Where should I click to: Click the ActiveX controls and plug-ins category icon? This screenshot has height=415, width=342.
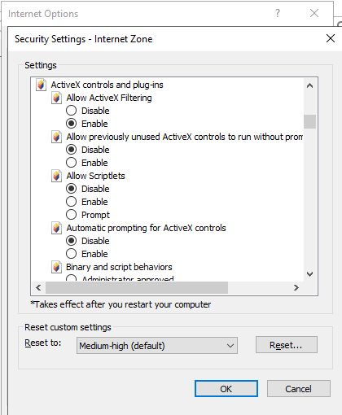(x=41, y=85)
